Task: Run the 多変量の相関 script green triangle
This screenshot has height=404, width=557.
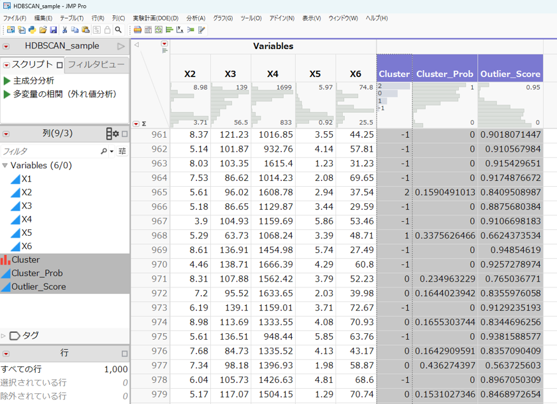Action: tap(7, 94)
